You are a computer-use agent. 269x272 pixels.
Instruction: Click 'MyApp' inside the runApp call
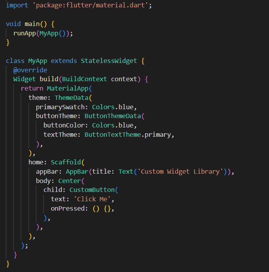(49, 33)
